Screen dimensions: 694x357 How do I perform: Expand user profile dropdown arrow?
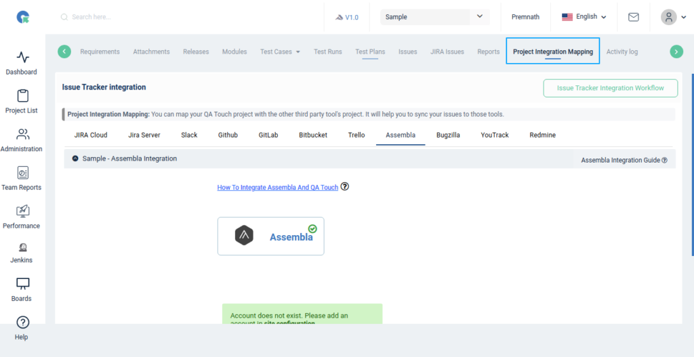684,17
